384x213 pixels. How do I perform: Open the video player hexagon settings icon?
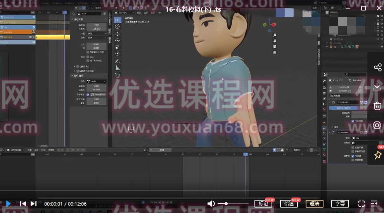pyautogui.click(x=377, y=125)
